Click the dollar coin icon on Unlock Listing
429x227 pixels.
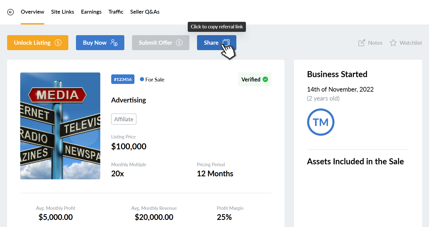(58, 43)
